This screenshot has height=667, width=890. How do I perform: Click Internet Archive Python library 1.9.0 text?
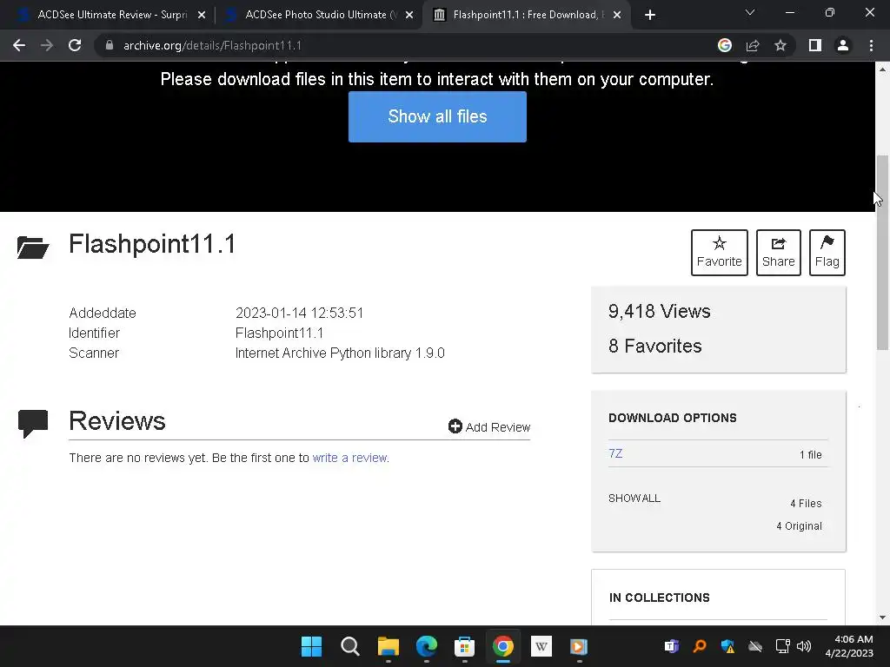point(340,353)
